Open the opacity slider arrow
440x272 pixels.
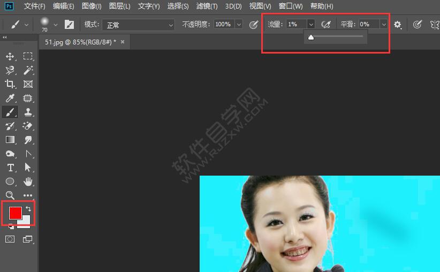coord(239,25)
